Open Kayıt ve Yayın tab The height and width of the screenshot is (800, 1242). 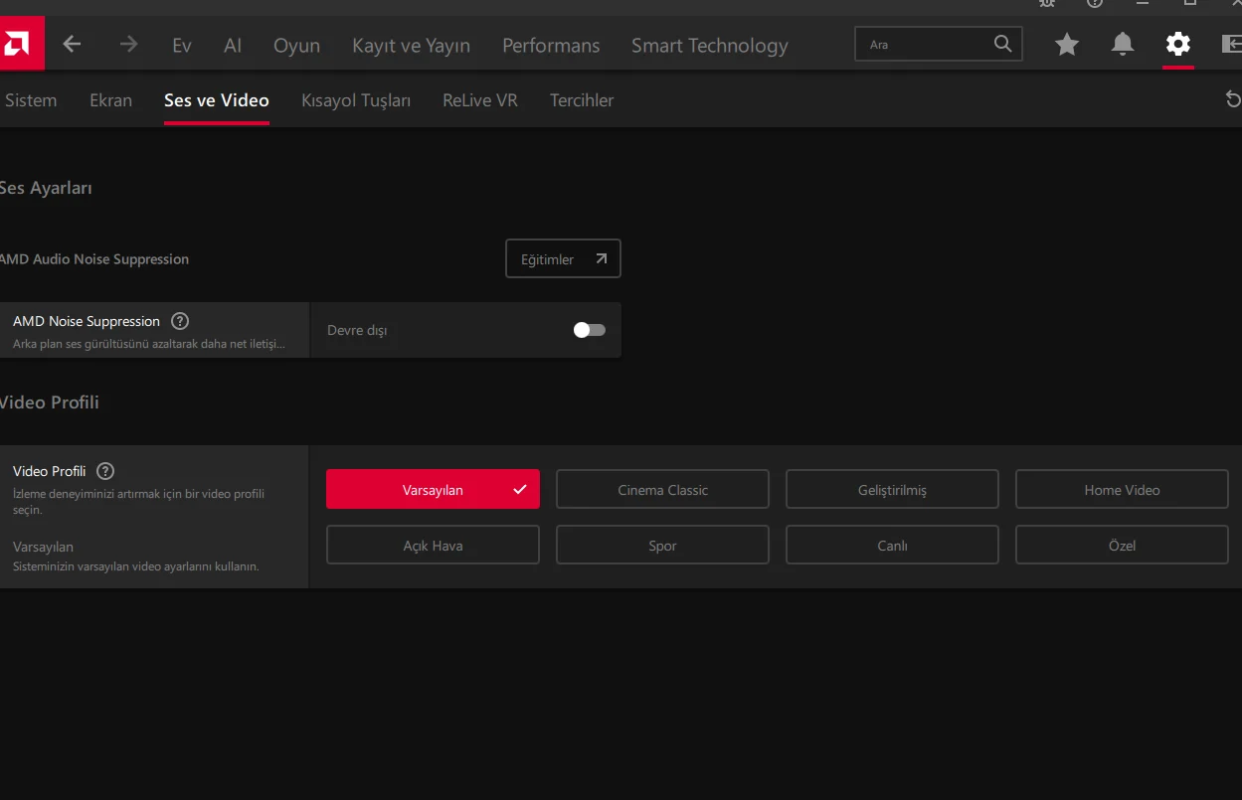(412, 46)
